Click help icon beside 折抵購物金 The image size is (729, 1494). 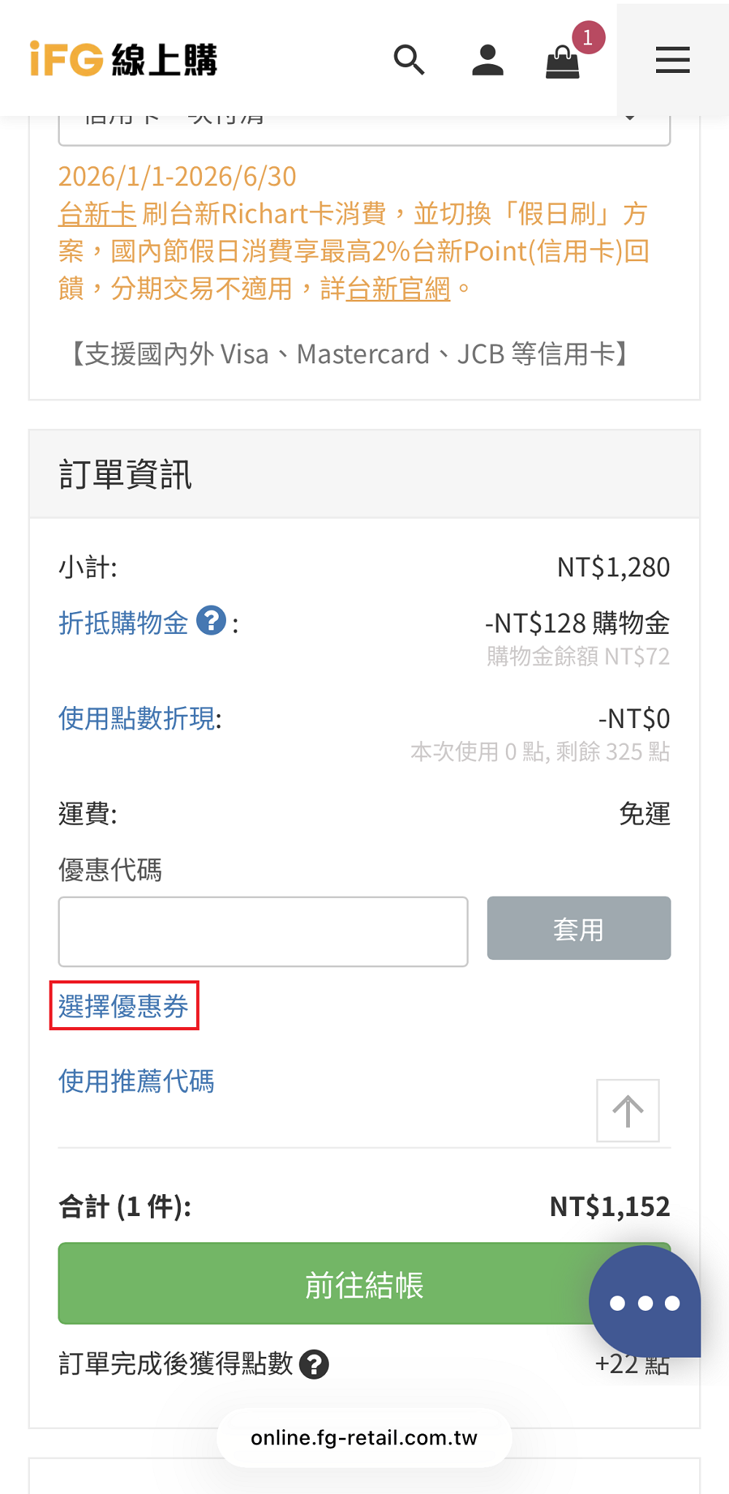click(211, 622)
